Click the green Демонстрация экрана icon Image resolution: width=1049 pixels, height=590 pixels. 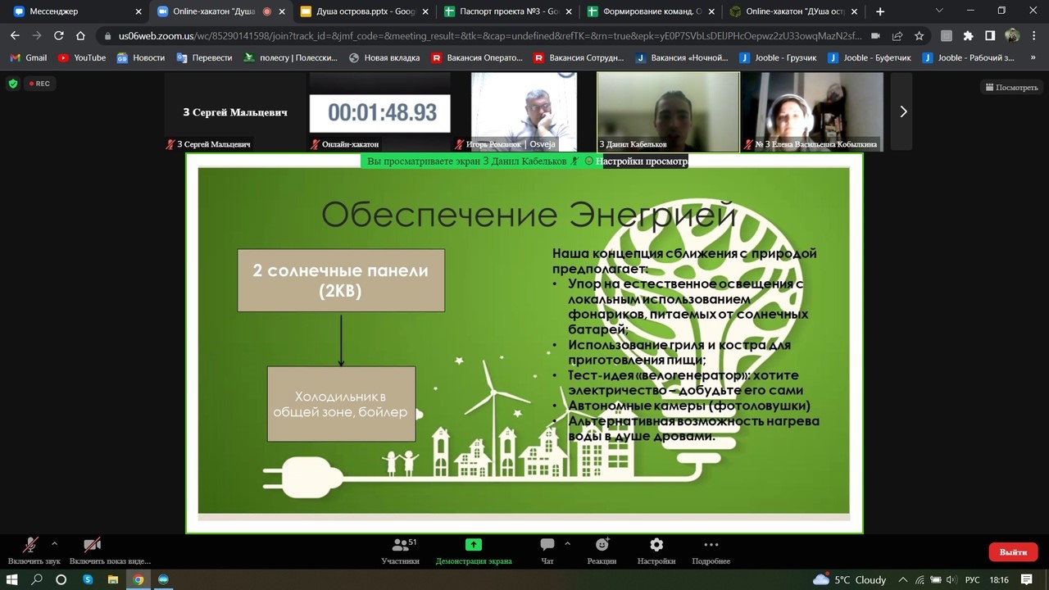[473, 545]
